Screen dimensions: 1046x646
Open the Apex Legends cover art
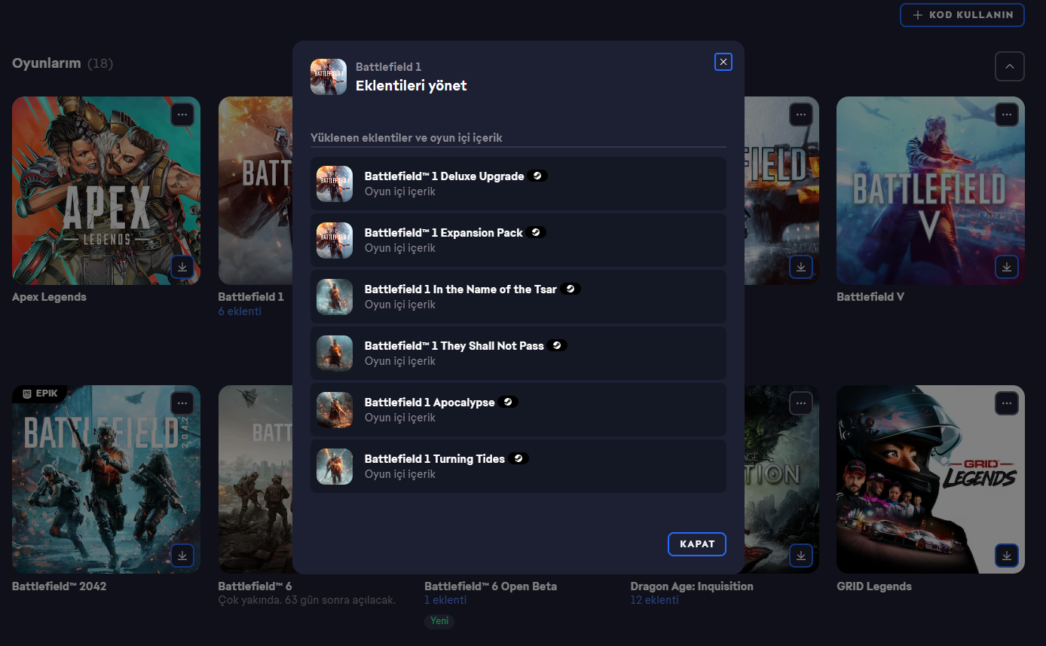point(106,191)
